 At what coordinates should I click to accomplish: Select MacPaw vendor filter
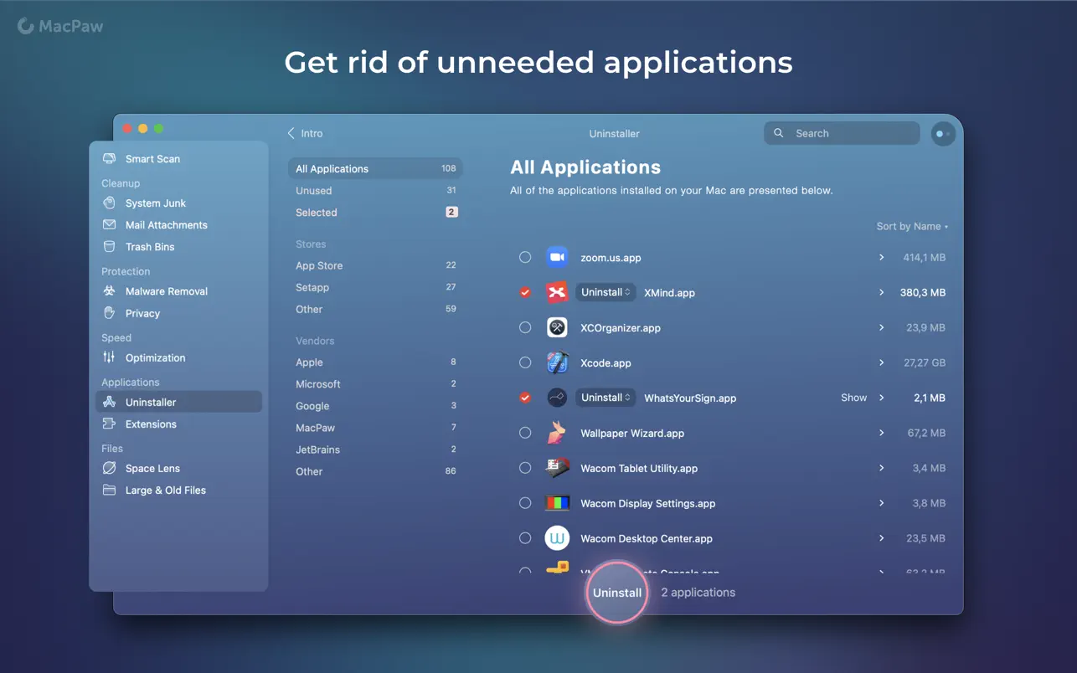click(x=375, y=428)
